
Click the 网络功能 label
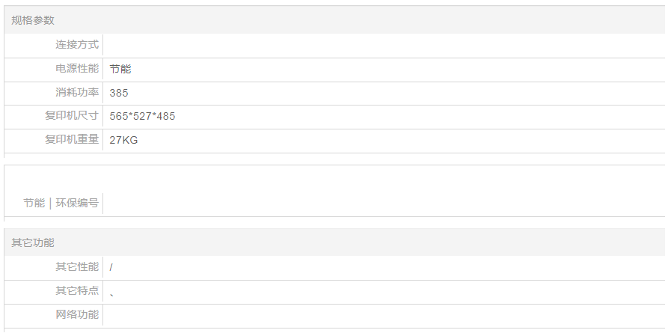[77, 314]
